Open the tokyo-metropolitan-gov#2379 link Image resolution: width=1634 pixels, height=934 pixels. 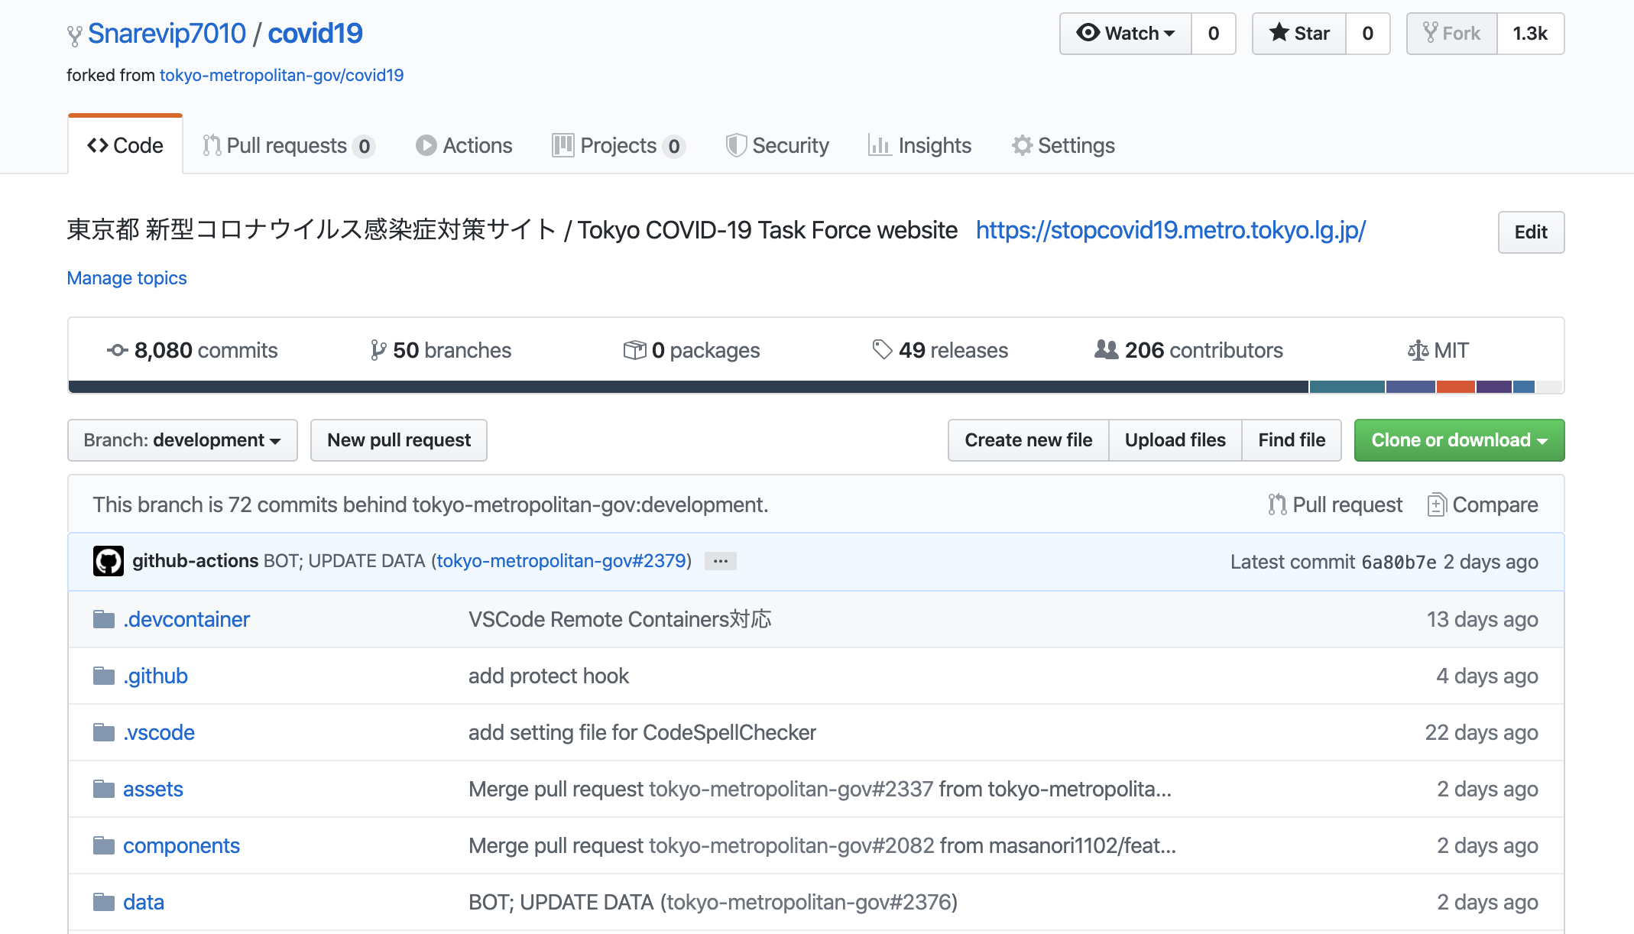click(x=561, y=561)
